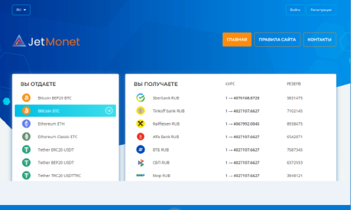Click Alfa Bank reserve 6542871
This screenshot has height=210, width=351.
(x=295, y=137)
